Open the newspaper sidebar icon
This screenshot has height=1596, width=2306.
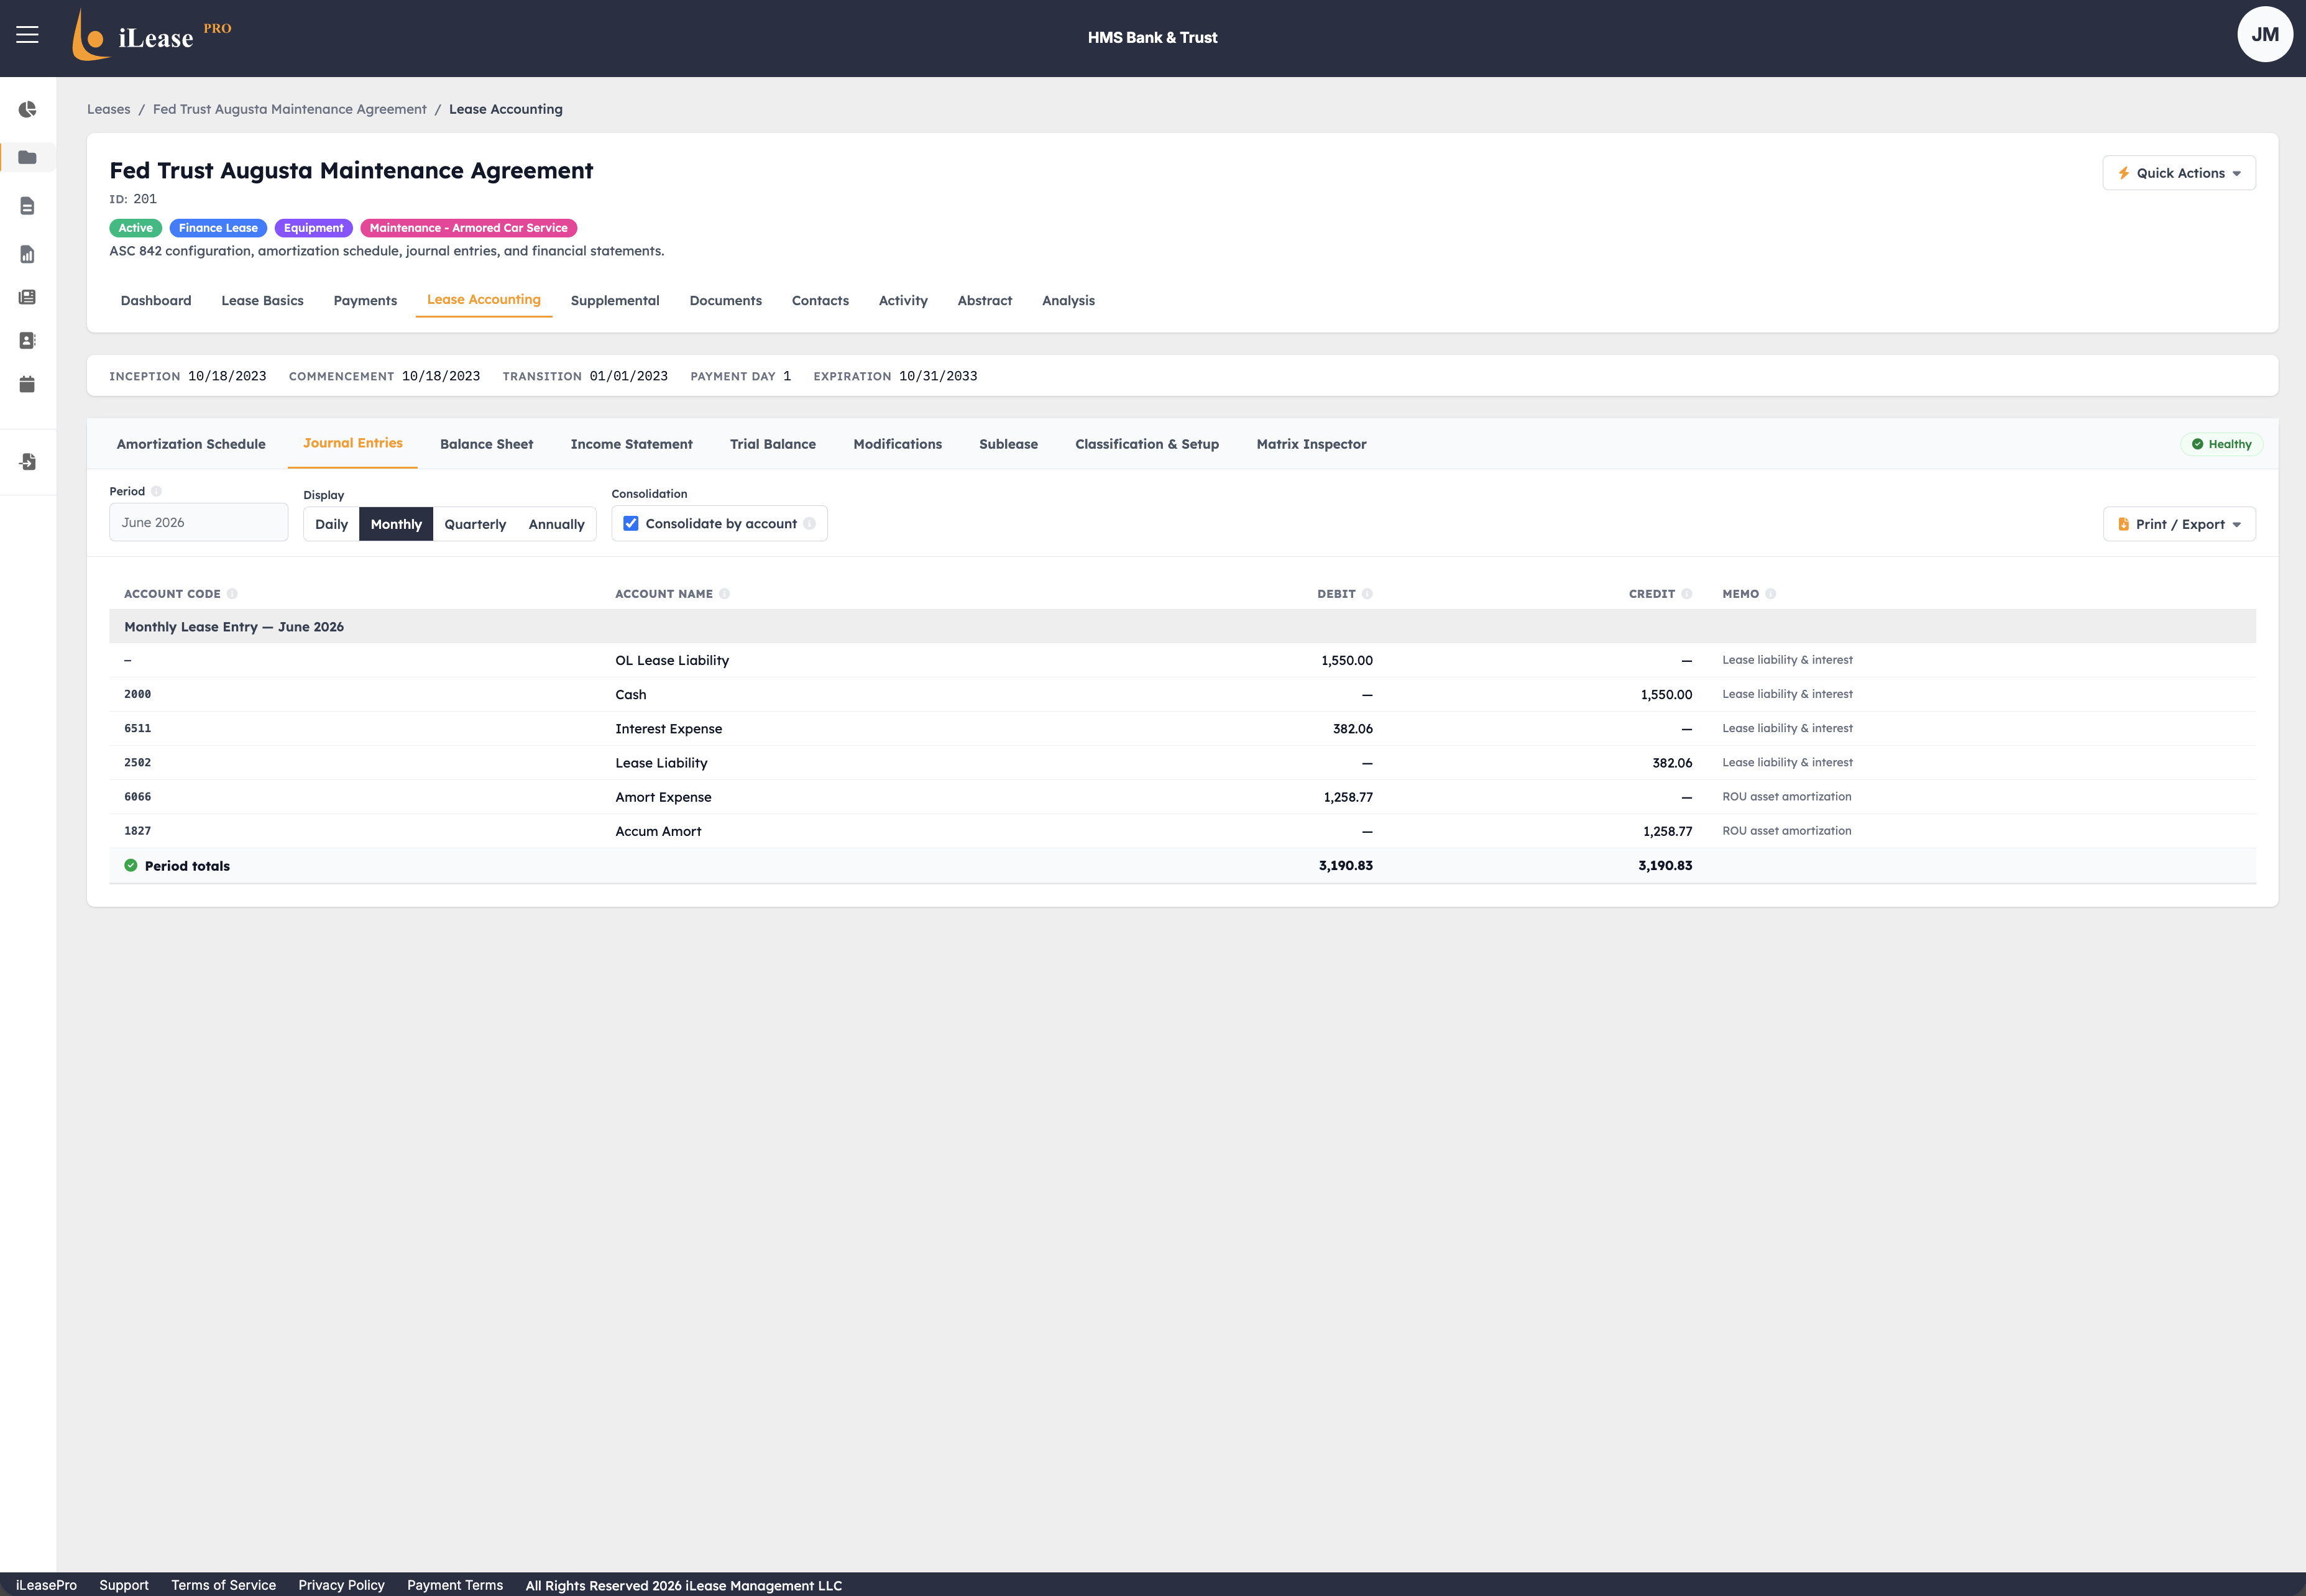coord(27,298)
